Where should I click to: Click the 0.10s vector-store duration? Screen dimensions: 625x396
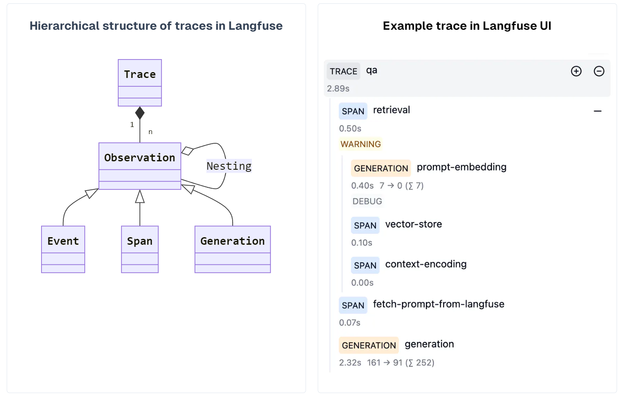point(362,243)
